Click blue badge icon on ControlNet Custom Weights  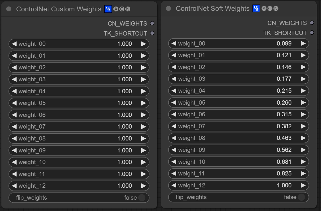[x=108, y=9]
